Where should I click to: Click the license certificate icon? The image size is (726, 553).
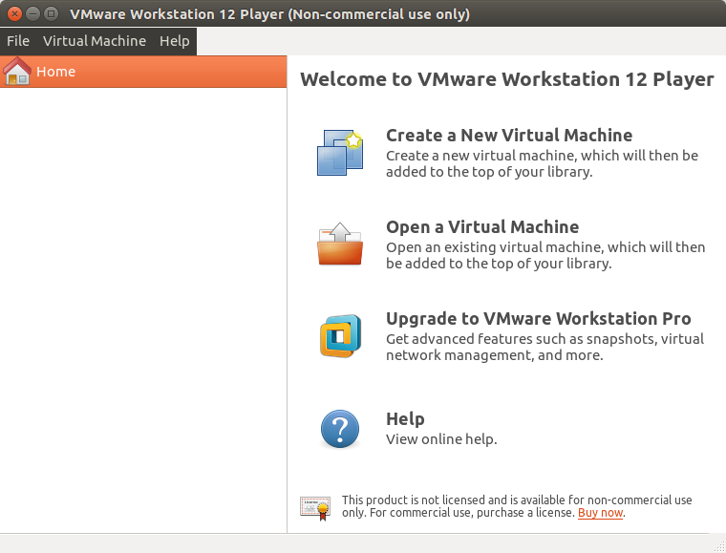pos(315,508)
